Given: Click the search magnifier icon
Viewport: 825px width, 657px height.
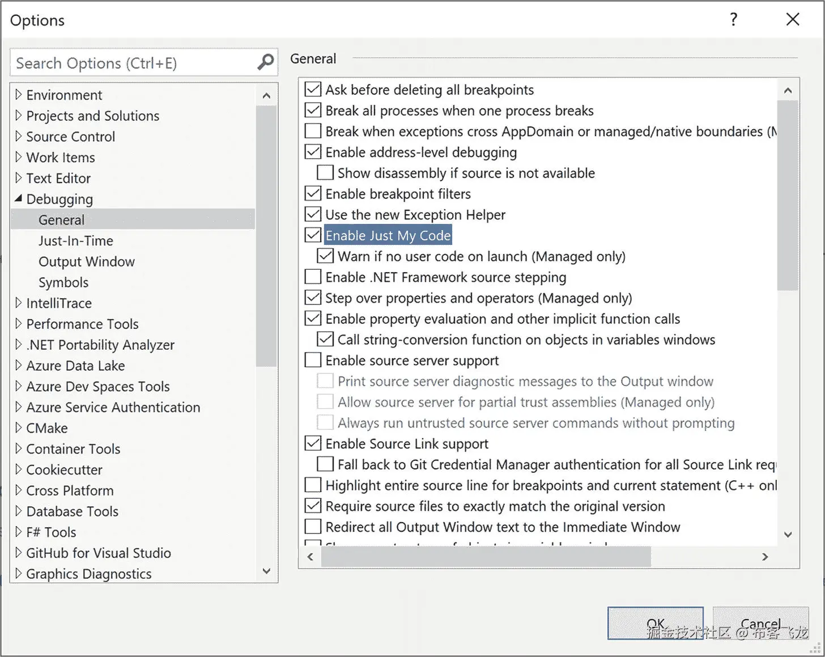Looking at the screenshot, I should click(265, 62).
